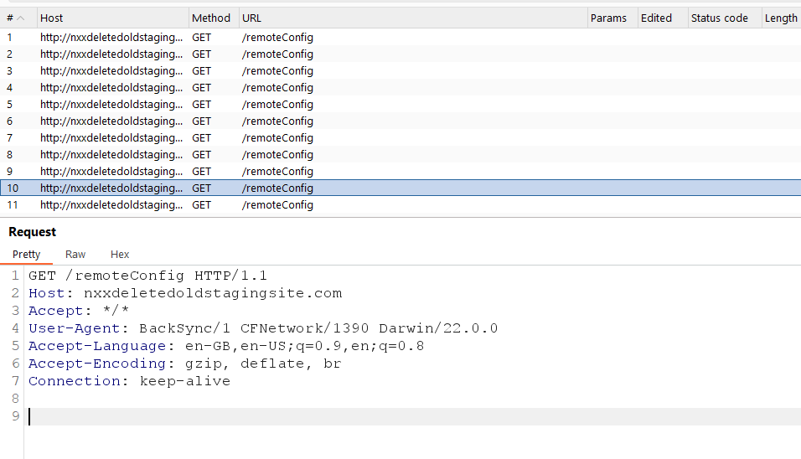The image size is (801, 459).
Task: Click the Edited column header
Action: (656, 18)
